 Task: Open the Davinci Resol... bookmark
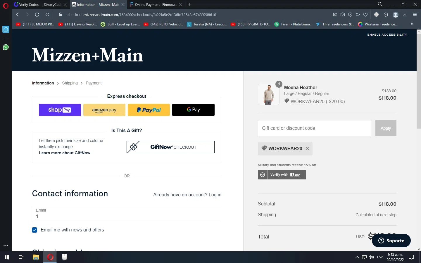[x=78, y=24]
